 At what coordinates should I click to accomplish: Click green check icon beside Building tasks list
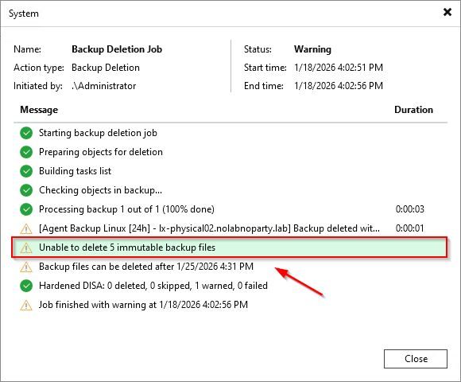[x=26, y=171]
